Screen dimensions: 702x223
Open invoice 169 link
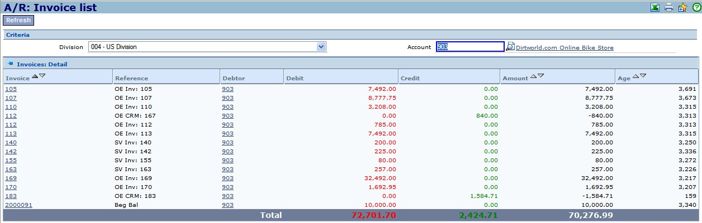pos(11,178)
